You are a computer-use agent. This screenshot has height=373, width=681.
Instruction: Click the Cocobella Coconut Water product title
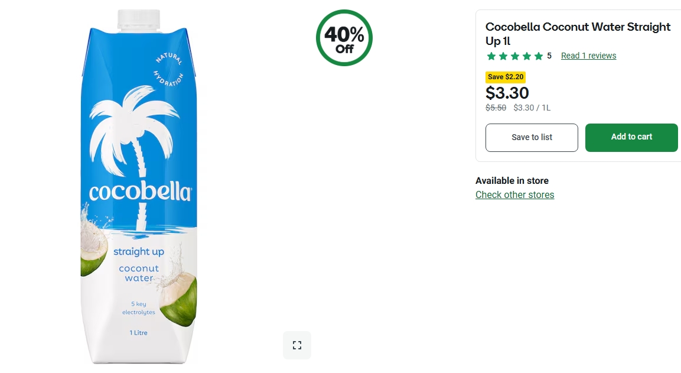578,34
